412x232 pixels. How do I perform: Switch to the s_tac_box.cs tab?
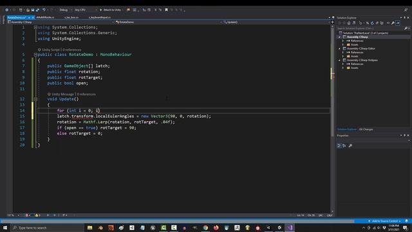pos(71,17)
